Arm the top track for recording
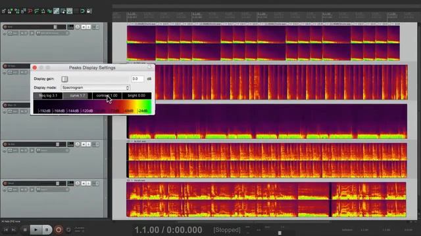This screenshot has width=421, height=236. [5, 27]
